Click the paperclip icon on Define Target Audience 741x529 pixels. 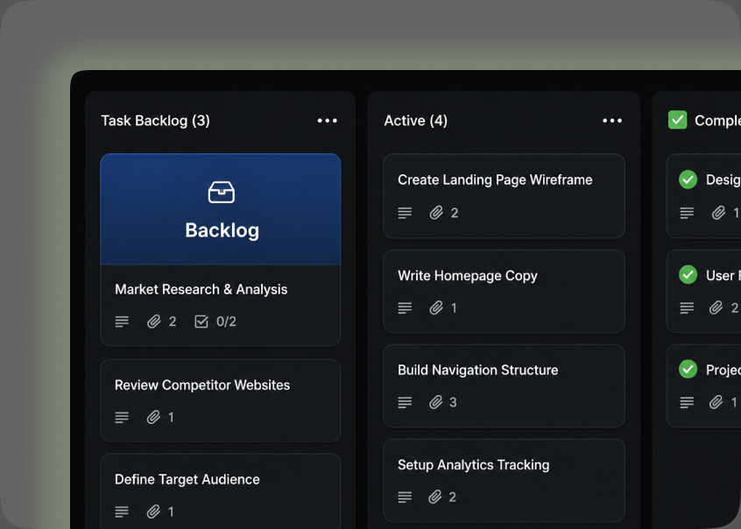[153, 511]
